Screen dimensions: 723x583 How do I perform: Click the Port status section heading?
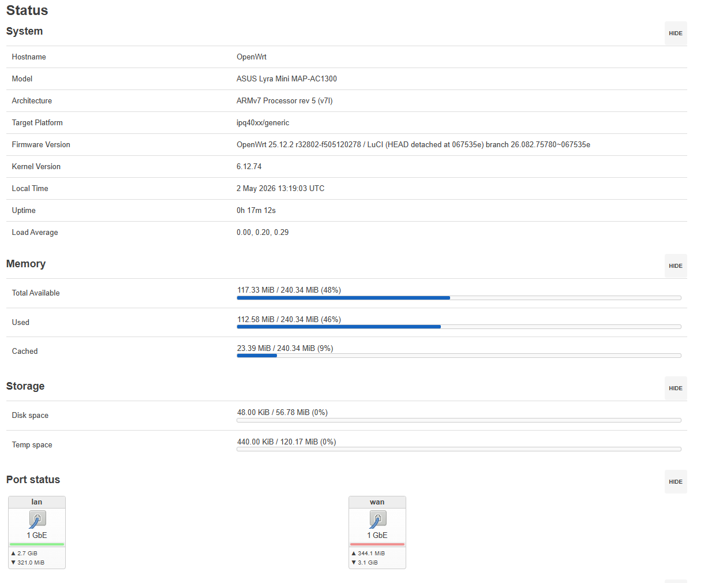pyautogui.click(x=33, y=480)
